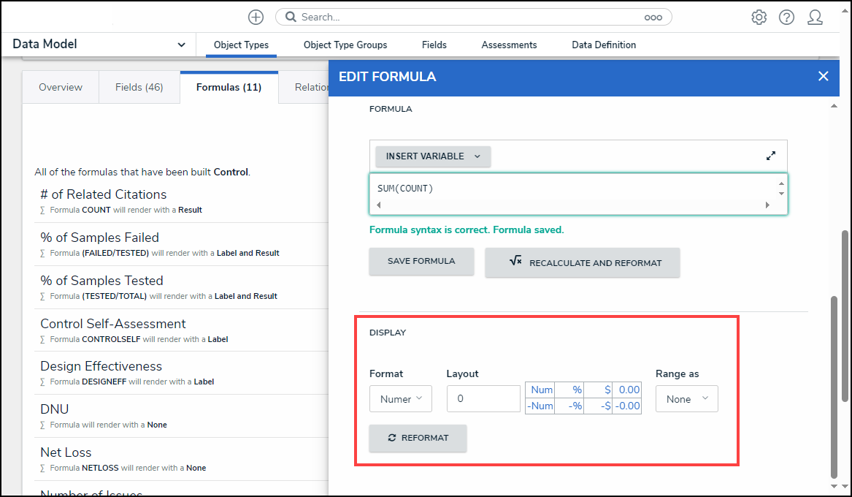Open the settings gear icon
Screen dimensions: 852x497
tap(759, 17)
